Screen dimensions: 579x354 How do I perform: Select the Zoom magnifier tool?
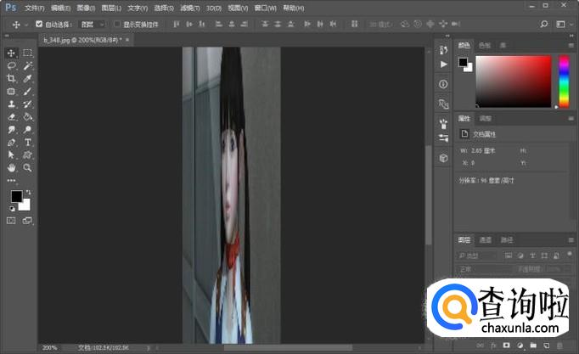27,168
